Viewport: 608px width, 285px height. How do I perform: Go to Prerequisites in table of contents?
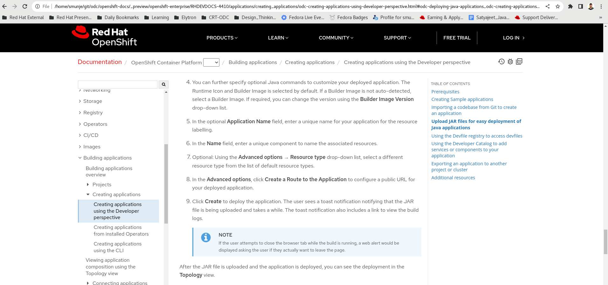point(445,92)
